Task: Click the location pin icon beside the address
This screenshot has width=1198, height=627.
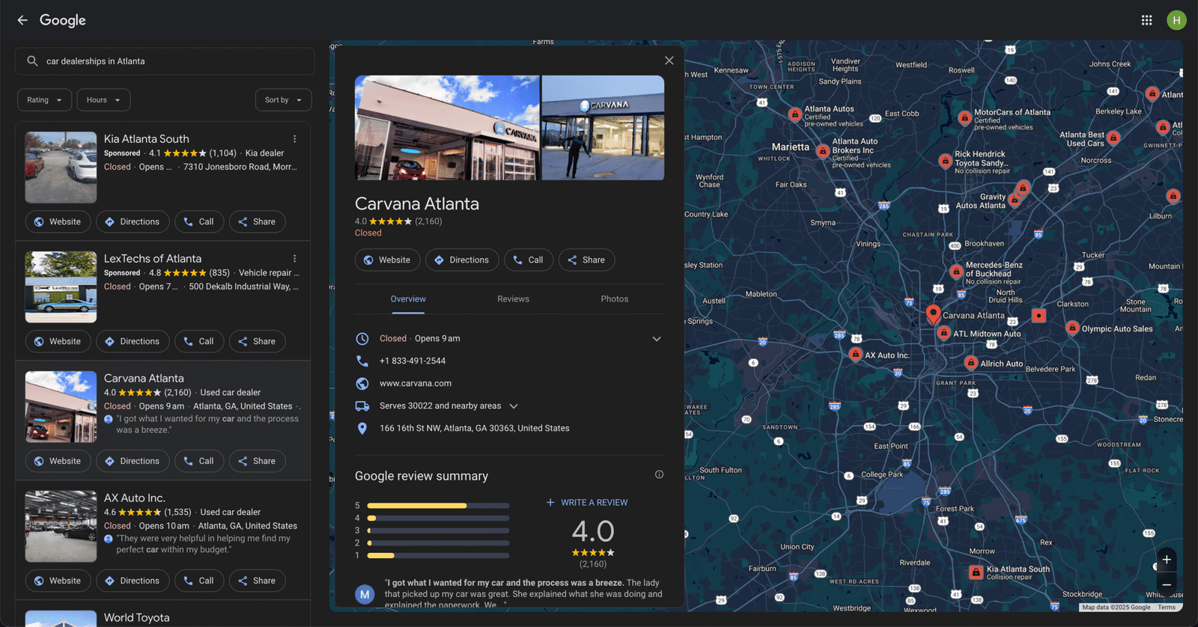Action: [x=362, y=428]
